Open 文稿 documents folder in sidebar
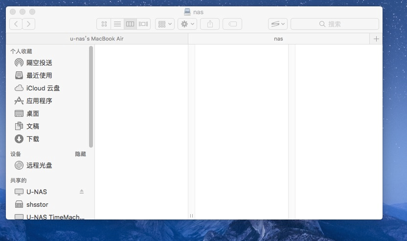 49,126
